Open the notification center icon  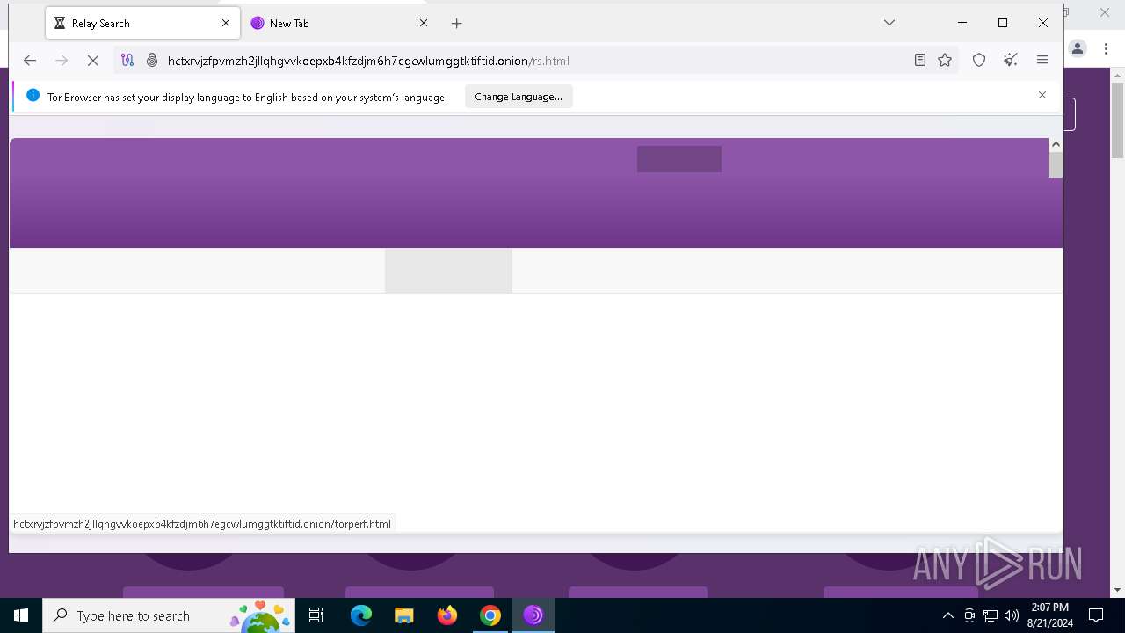coord(1096,615)
